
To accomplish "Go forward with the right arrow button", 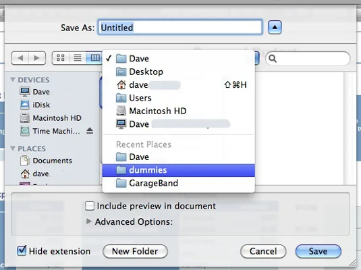I will click(37, 58).
